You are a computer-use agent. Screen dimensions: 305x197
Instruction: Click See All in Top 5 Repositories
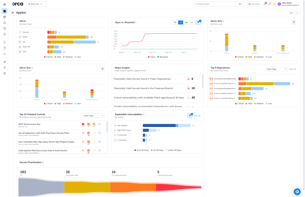pos(292,69)
